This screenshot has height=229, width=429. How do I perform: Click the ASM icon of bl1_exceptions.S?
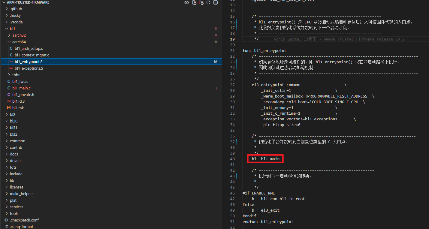(11, 68)
